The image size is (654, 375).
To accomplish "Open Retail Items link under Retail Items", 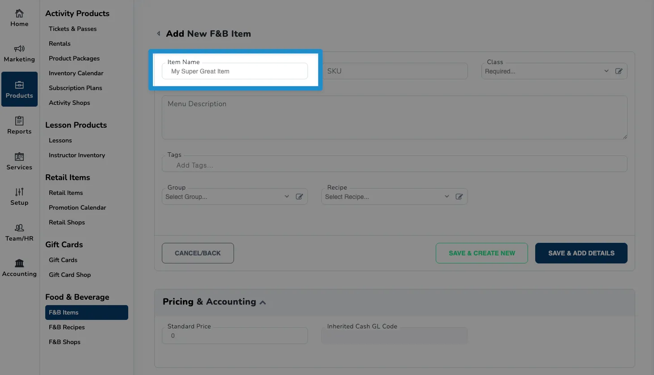I will click(x=66, y=193).
